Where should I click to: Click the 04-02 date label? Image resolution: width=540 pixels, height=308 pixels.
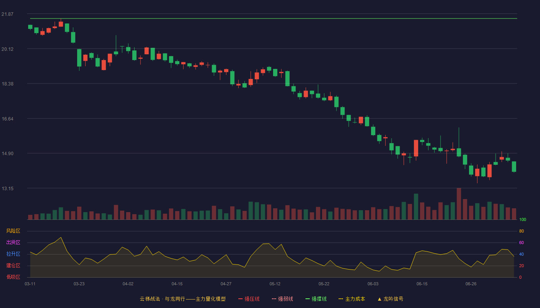pos(128,284)
